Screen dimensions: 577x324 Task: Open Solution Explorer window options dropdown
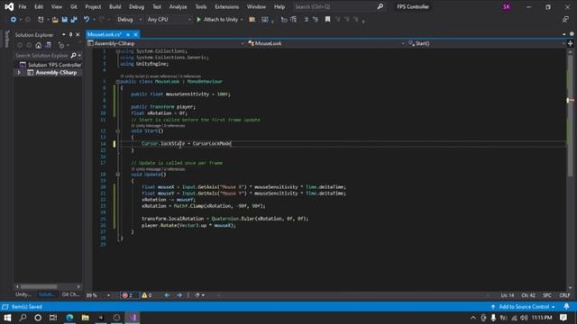point(64,34)
